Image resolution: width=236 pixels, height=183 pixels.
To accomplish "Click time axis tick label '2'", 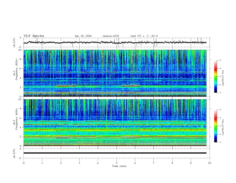I will 61,163.
